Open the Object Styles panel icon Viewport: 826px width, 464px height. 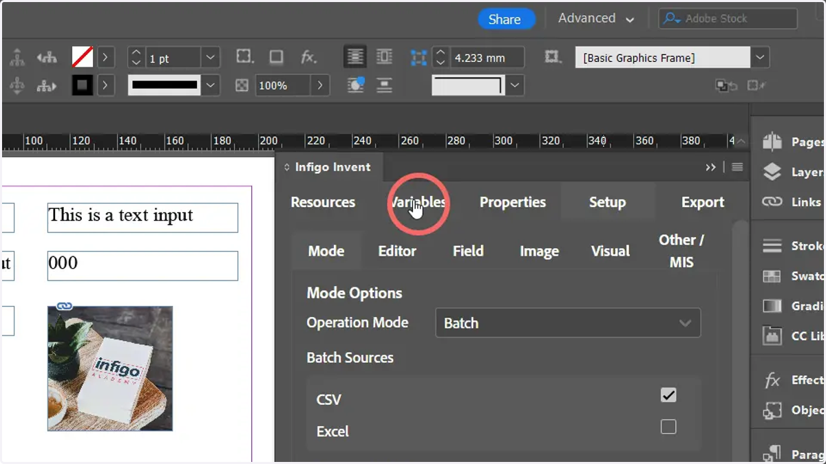coord(772,410)
